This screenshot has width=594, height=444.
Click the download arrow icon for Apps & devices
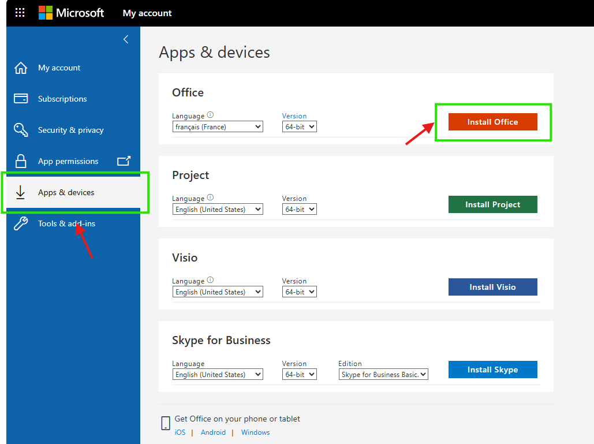(20, 192)
